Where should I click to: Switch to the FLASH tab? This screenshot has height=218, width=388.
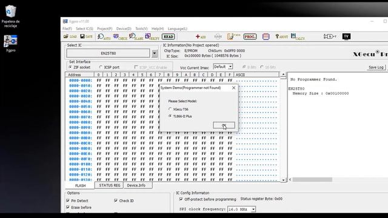click(x=81, y=186)
